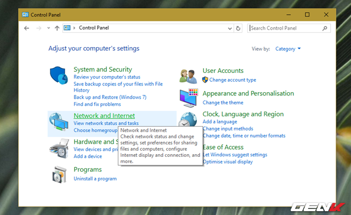Image resolution: width=351 pixels, height=215 pixels.
Task: Open Appearance and Personalisation category
Action: 248,93
